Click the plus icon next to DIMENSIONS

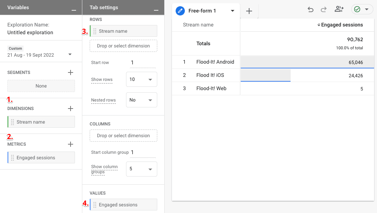(70, 109)
